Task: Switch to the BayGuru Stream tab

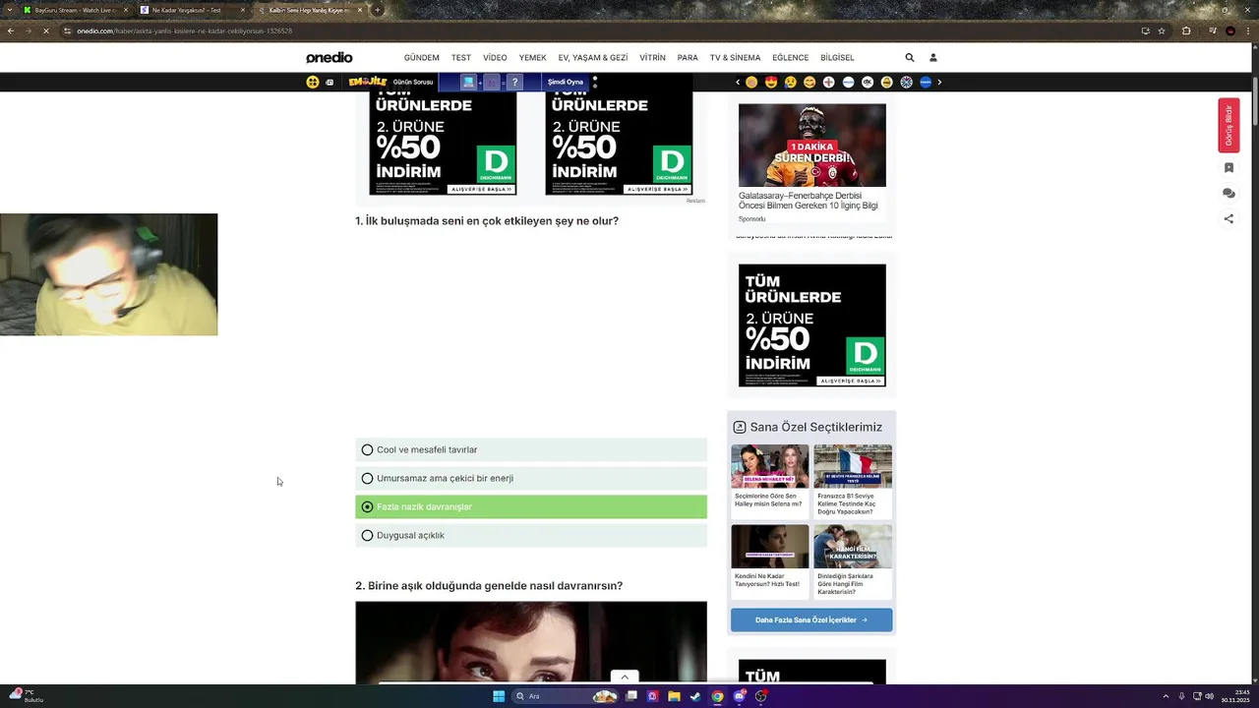Action: [x=74, y=10]
